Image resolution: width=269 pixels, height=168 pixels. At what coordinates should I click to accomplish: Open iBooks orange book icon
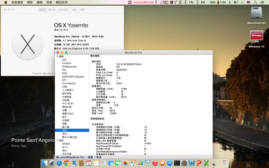pyautogui.click(x=162, y=163)
